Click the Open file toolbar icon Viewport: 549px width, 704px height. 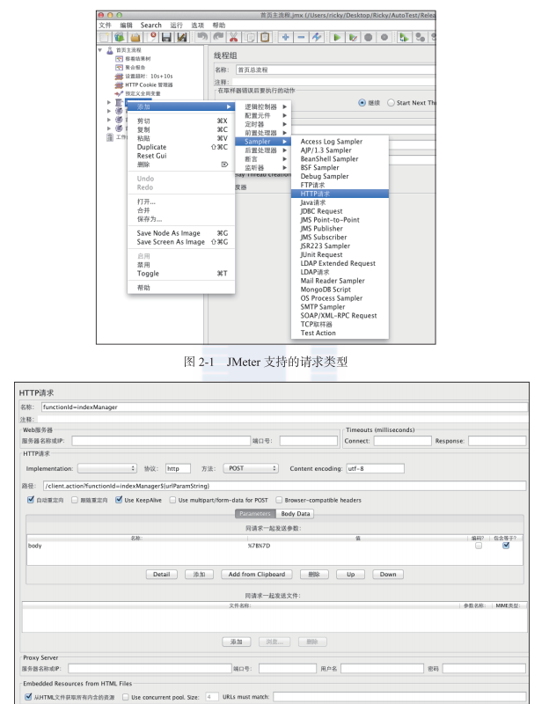[x=135, y=37]
